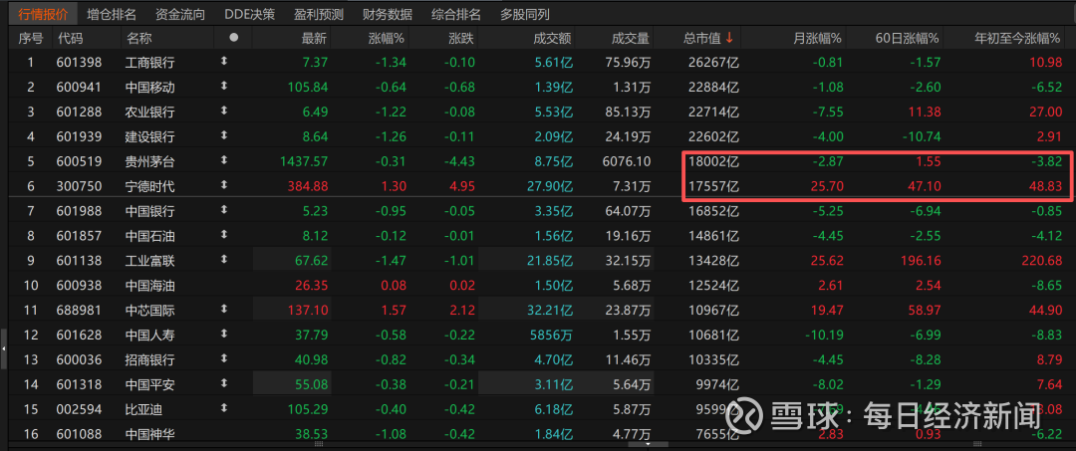Switch to the 财务数据 tab
The image size is (1076, 451).
(388, 14)
